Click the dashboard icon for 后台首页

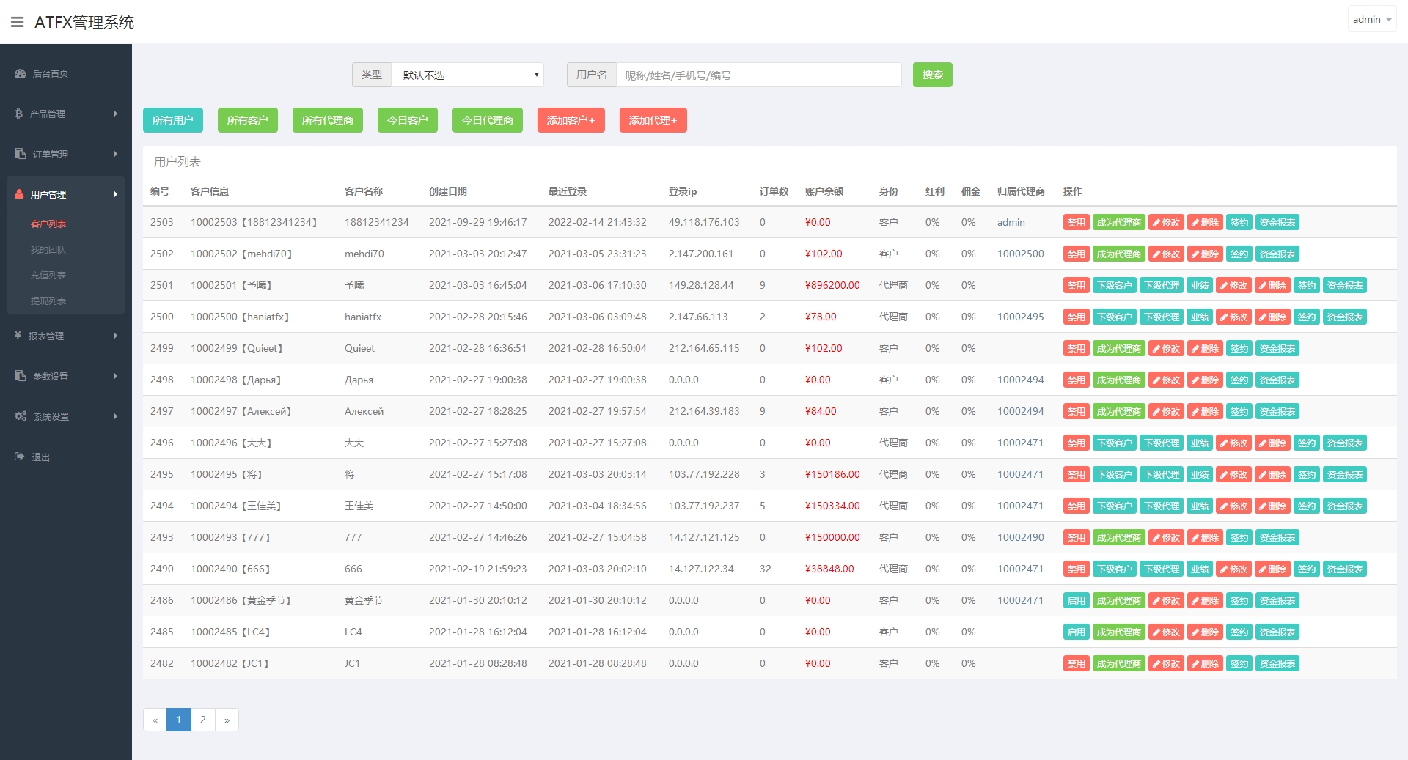[x=21, y=73]
